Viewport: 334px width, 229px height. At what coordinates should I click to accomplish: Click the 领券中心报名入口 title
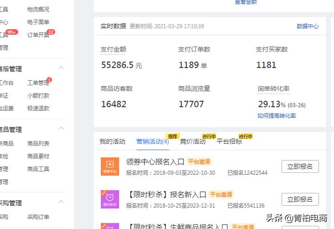tap(155, 162)
